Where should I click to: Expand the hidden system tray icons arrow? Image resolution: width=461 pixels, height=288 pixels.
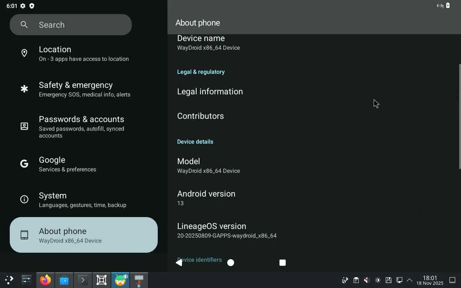coord(409,280)
